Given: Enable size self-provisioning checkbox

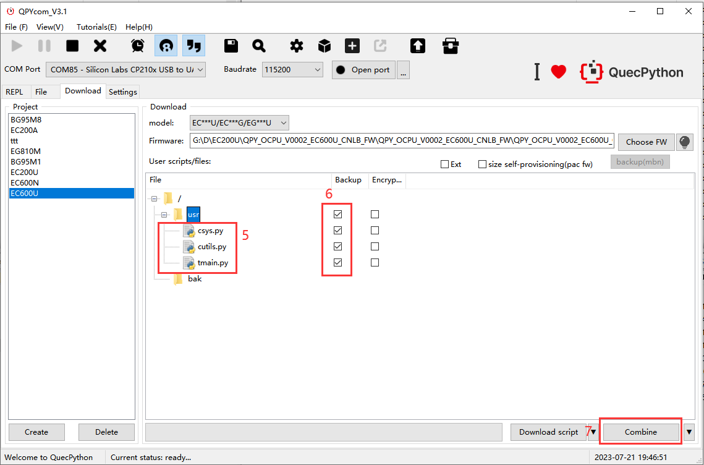Looking at the screenshot, I should pos(483,164).
